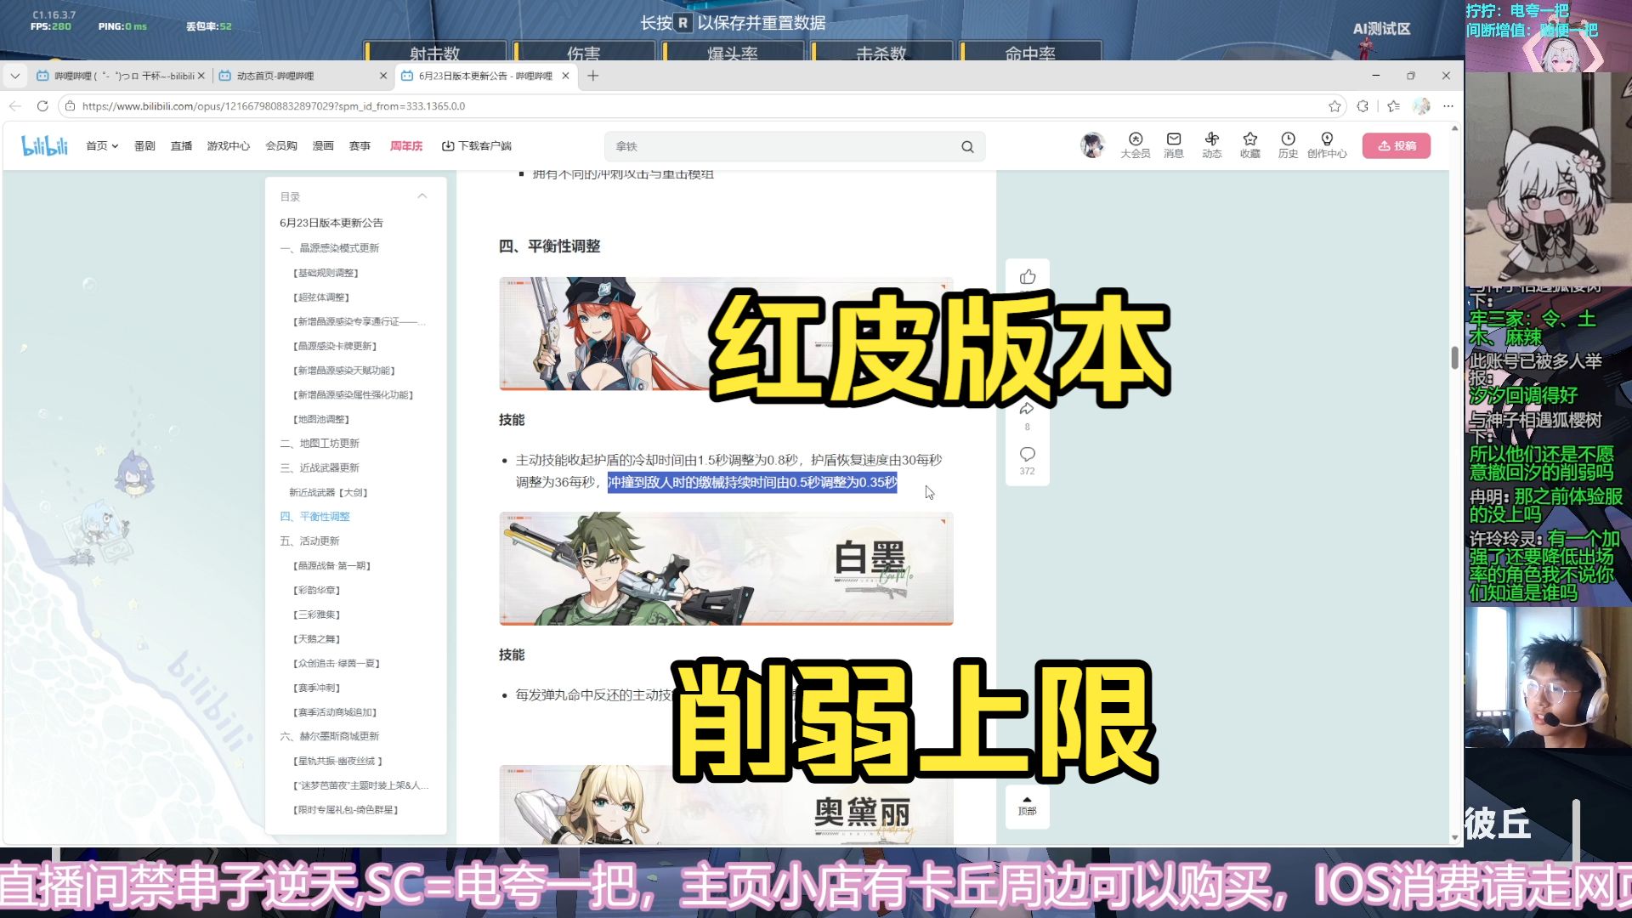Jump to 【超弦体调整】 in contents
Viewport: 1632px width, 918px height.
321,297
